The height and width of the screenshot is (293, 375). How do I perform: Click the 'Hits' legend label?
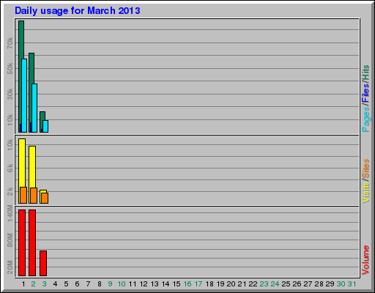[x=365, y=73]
